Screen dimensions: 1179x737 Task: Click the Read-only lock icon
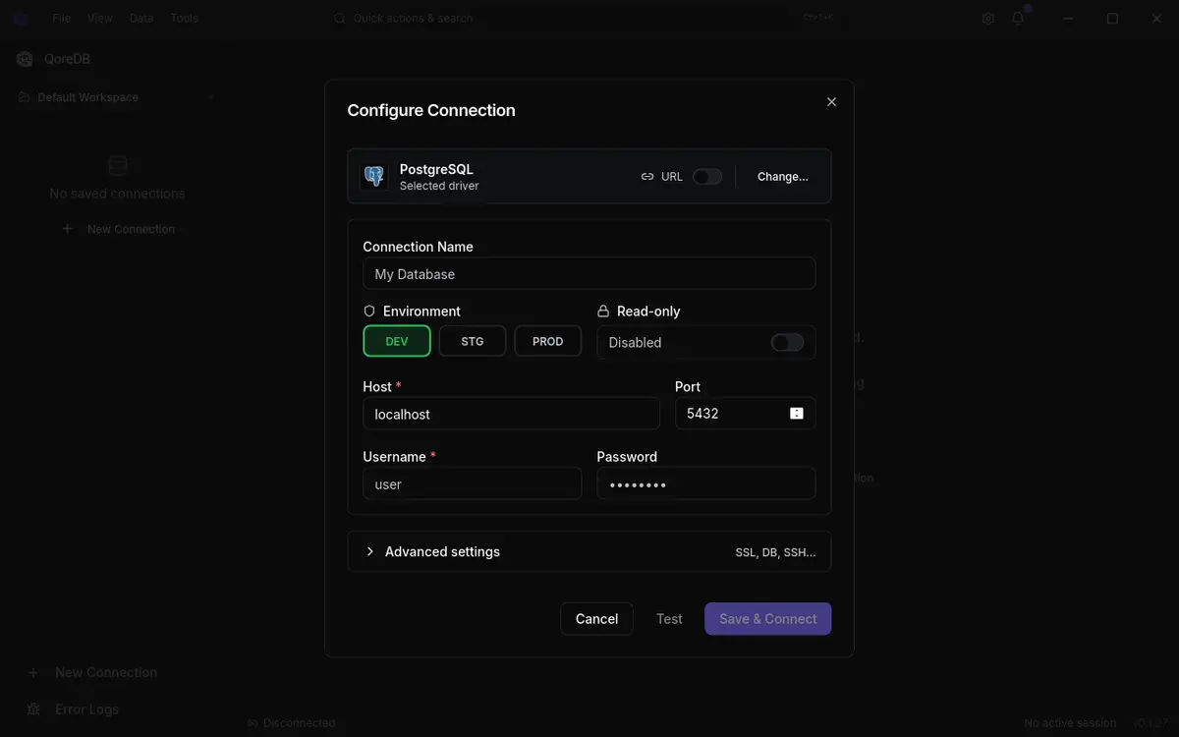tap(603, 311)
